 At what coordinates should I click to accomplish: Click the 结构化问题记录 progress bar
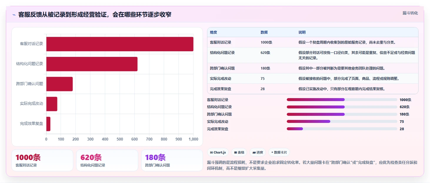342,107
